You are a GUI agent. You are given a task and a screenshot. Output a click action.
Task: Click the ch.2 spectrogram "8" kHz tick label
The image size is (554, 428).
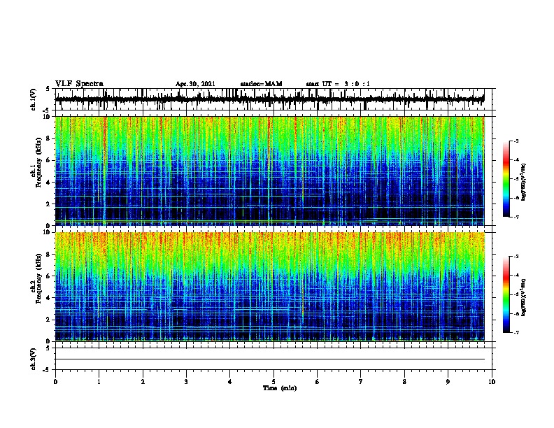[x=49, y=255]
